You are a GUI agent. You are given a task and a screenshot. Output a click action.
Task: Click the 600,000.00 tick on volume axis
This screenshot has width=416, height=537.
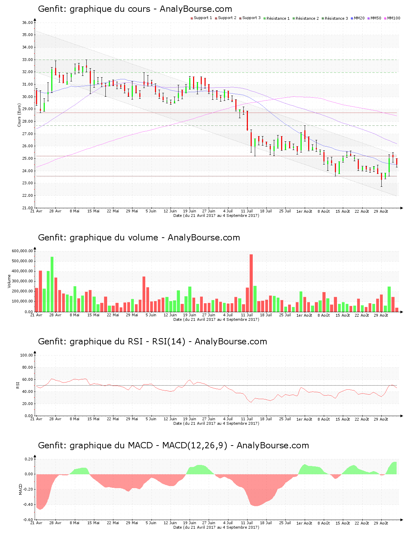click(x=22, y=251)
